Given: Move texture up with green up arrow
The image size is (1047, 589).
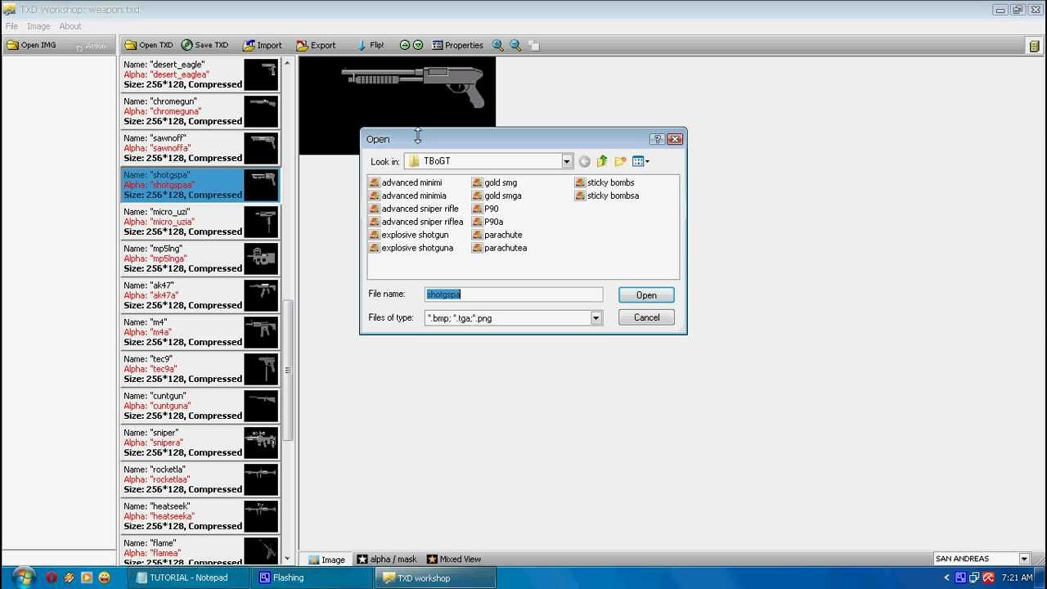Looking at the screenshot, I should pos(404,45).
